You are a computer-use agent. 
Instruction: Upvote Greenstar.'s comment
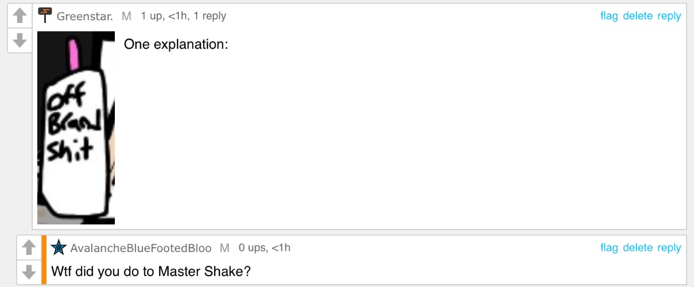tap(20, 16)
